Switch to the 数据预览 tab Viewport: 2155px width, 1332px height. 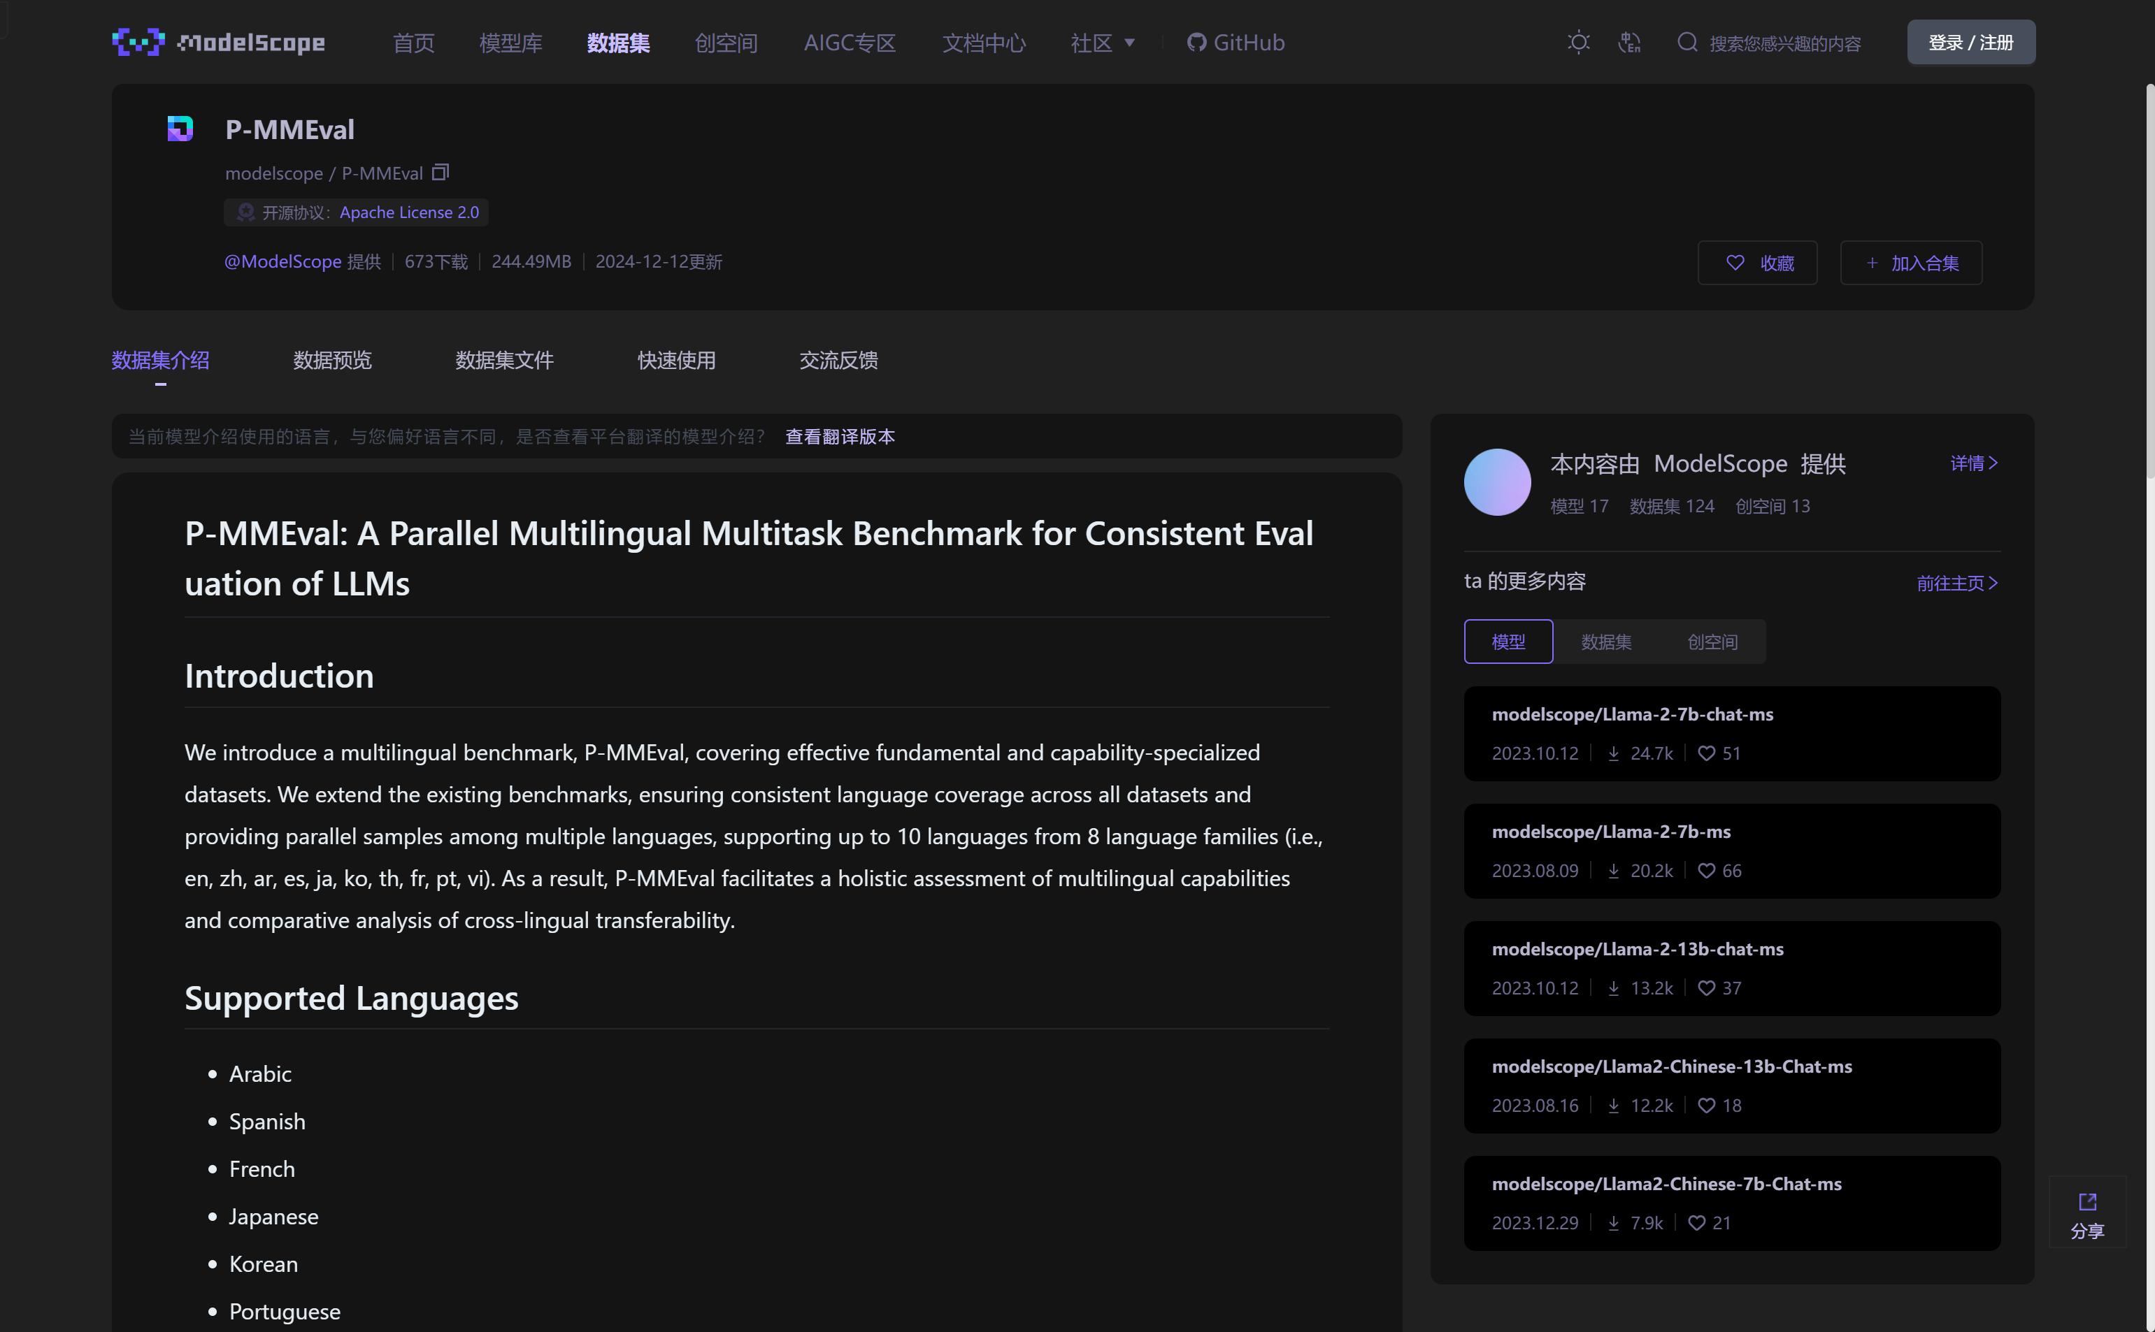(332, 361)
